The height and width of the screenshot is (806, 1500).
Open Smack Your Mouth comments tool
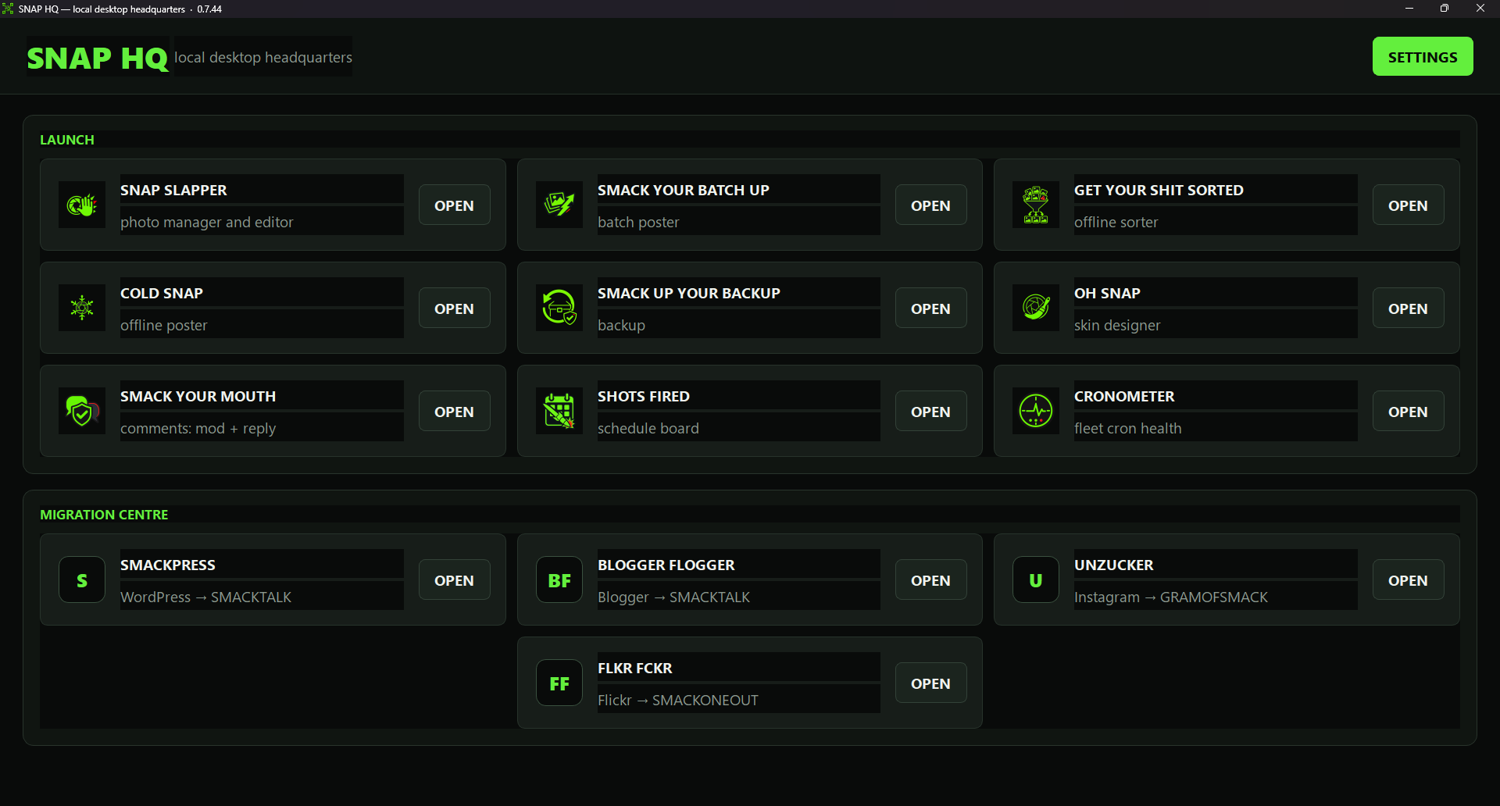pyautogui.click(x=454, y=411)
